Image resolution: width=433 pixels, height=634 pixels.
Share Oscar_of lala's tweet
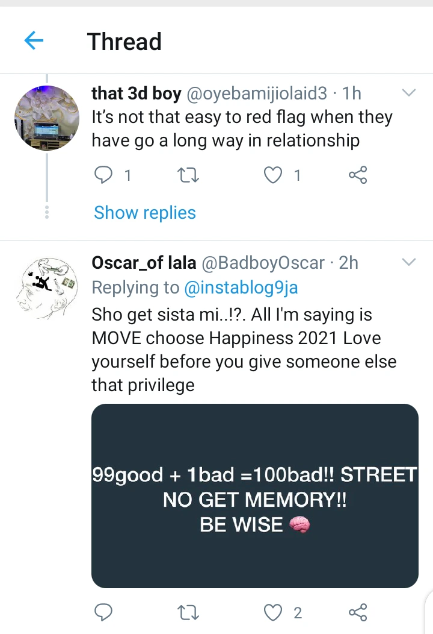(358, 613)
